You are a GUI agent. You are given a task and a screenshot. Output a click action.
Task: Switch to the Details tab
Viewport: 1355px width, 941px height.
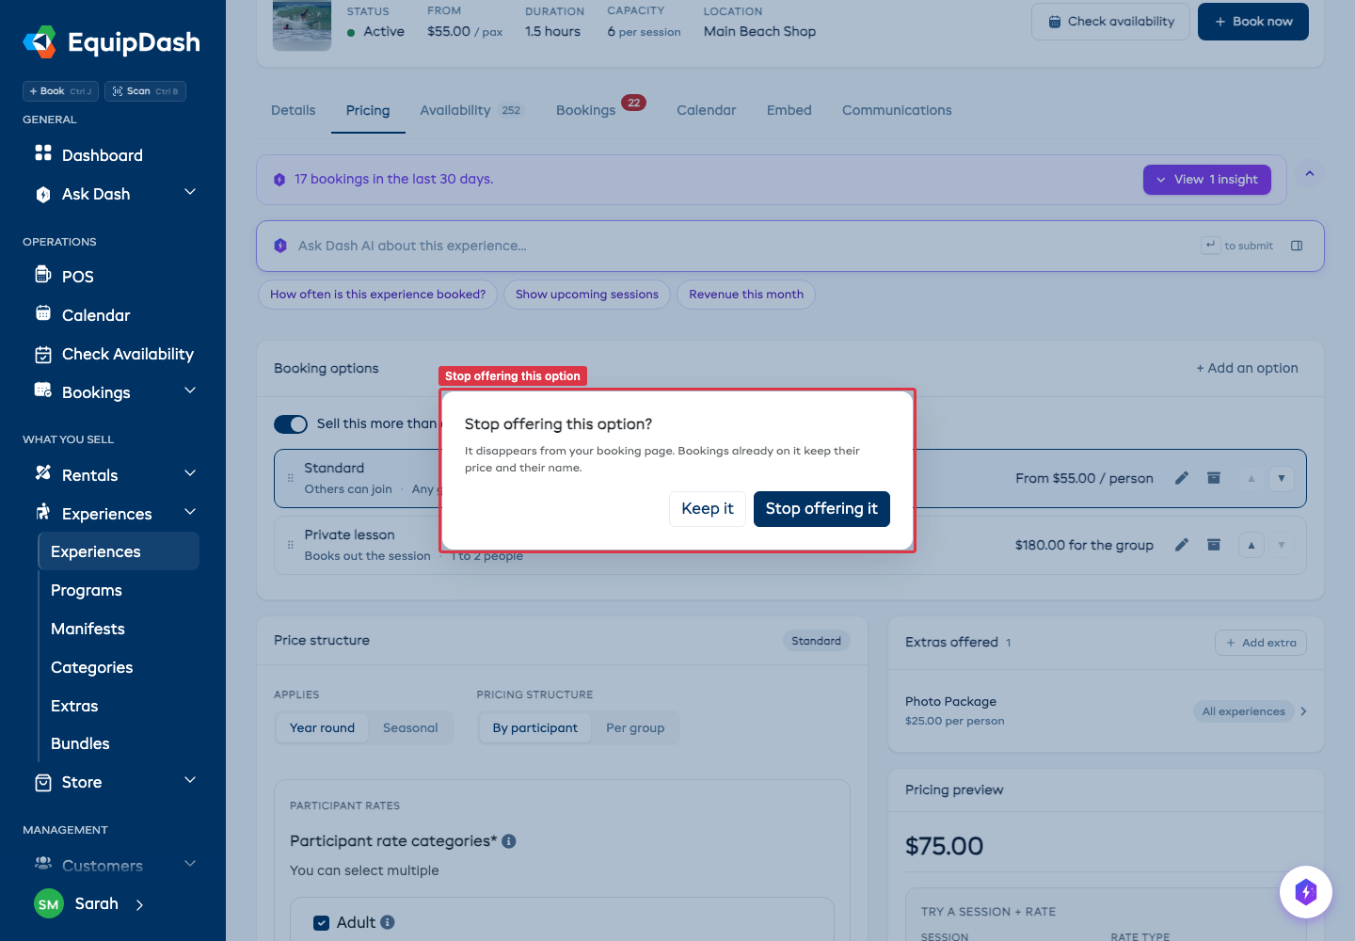point(294,110)
